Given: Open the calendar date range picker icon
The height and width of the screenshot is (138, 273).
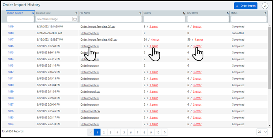Looking at the screenshot, I should click(x=75, y=19).
